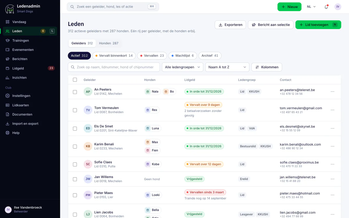Open the dog chip Loeki

pos(153,195)
